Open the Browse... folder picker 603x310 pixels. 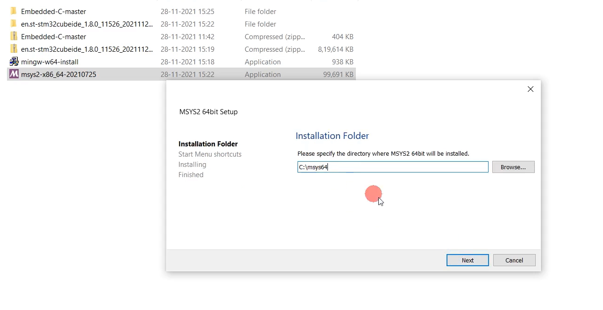pos(513,167)
